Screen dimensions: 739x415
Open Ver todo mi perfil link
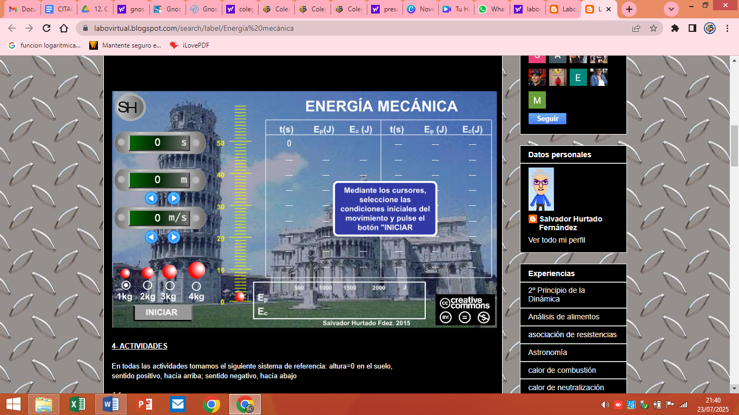tap(556, 240)
